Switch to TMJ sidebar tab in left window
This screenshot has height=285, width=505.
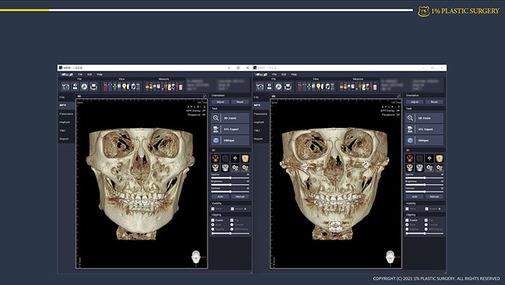[x=66, y=131]
